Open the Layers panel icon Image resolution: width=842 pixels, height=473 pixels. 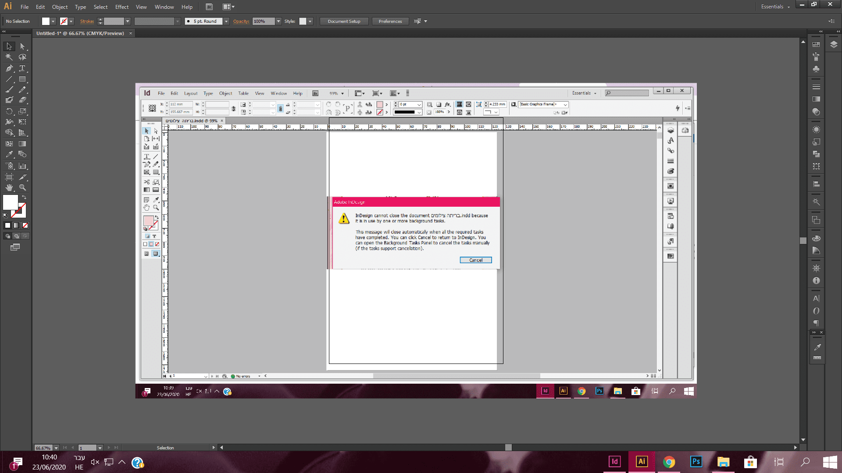click(x=834, y=45)
